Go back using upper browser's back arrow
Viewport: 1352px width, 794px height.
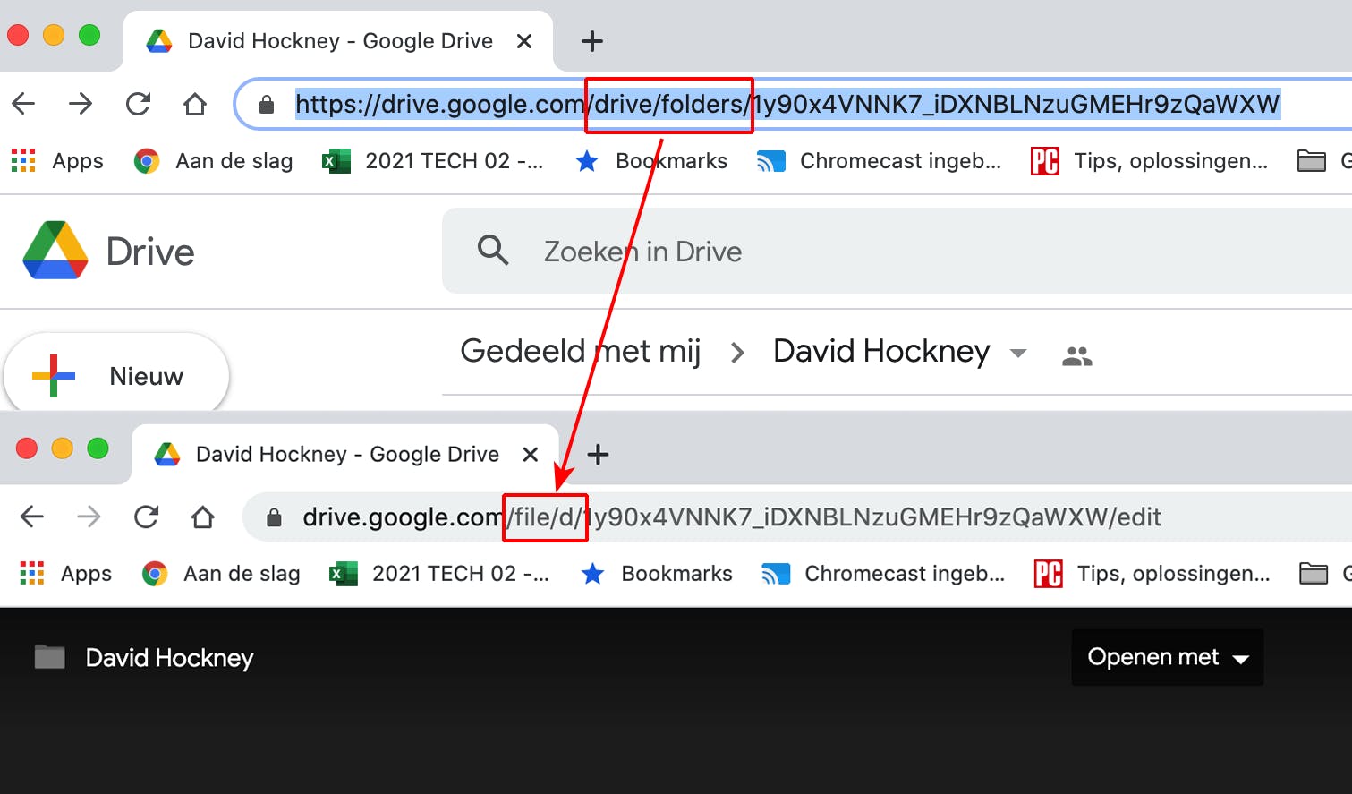24,104
